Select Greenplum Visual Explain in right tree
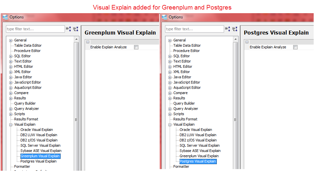This screenshot has width=315, height=175. [199, 156]
